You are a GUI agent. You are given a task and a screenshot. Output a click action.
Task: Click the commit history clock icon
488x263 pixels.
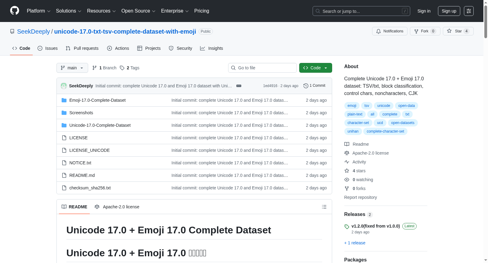(x=306, y=86)
